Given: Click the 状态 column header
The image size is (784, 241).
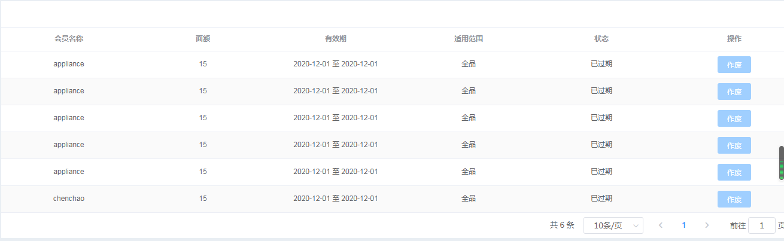Looking at the screenshot, I should [601, 39].
